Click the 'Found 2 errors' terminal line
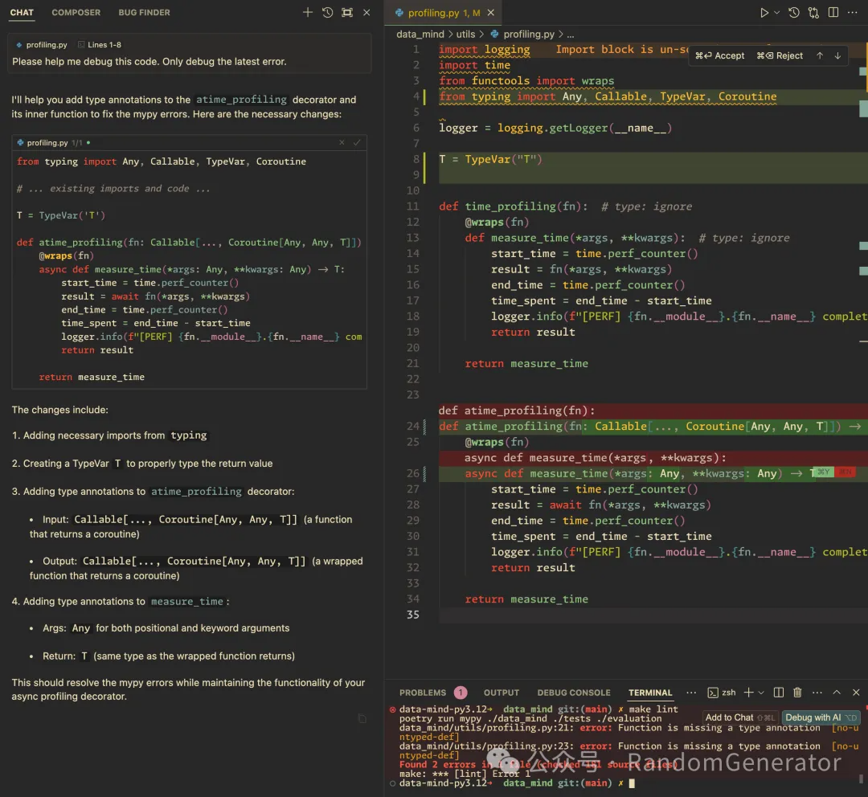Image resolution: width=868 pixels, height=797 pixels. click(538, 764)
